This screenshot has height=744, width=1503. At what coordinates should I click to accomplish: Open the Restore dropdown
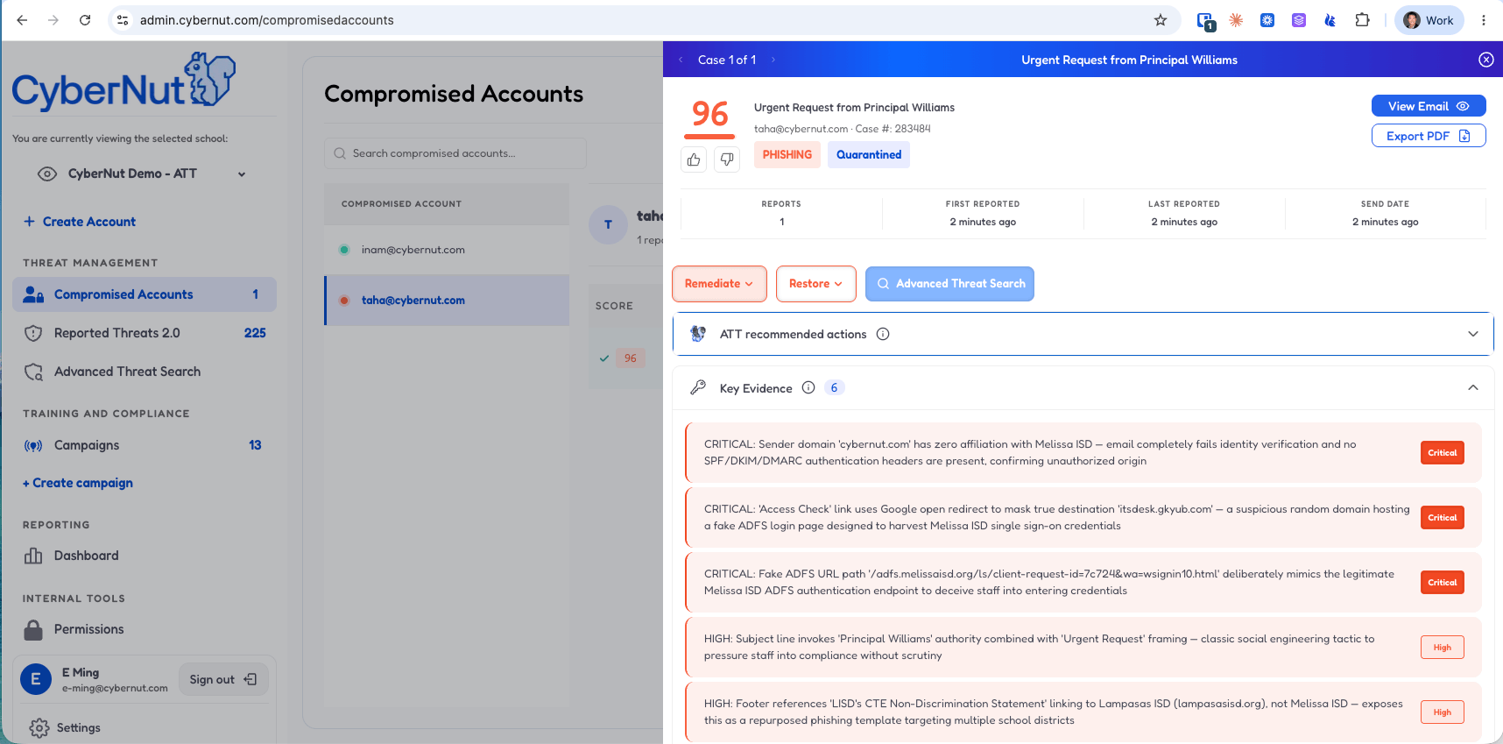[815, 284]
